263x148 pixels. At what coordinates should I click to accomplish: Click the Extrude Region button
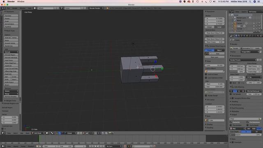coord(11,55)
